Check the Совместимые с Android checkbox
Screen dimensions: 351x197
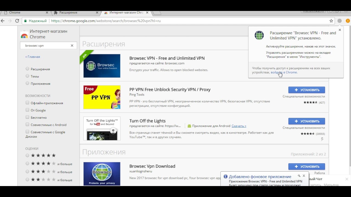tap(27, 124)
